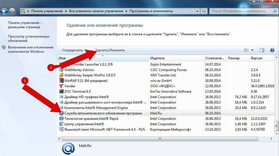
Task: Click WebMoney Advisor program icon
Action: (61, 70)
